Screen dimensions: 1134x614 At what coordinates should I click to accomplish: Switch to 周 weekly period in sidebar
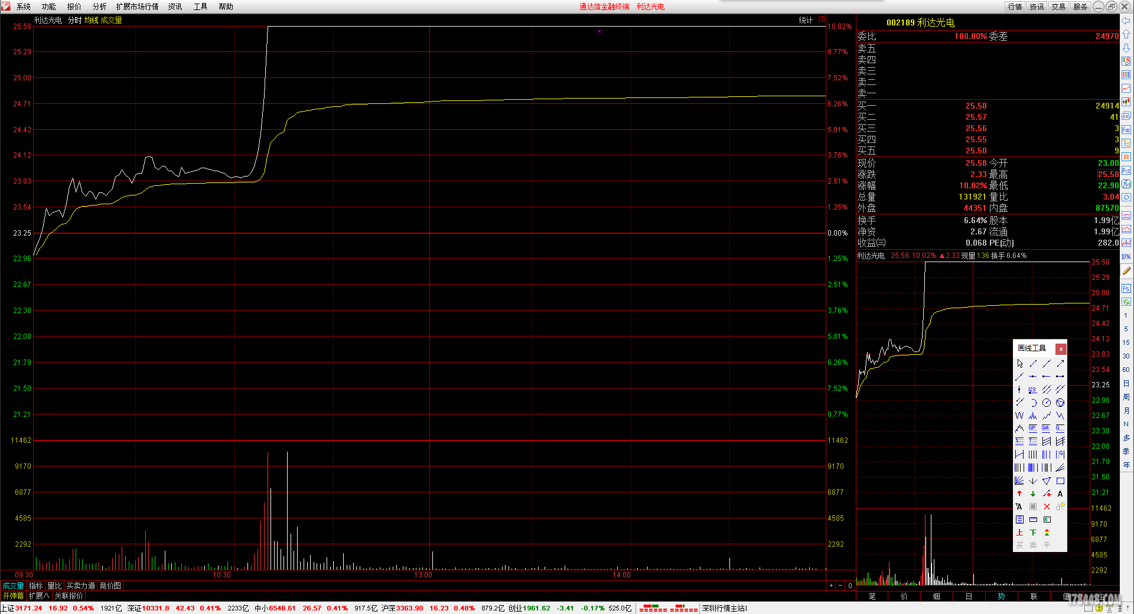pyautogui.click(x=1126, y=397)
